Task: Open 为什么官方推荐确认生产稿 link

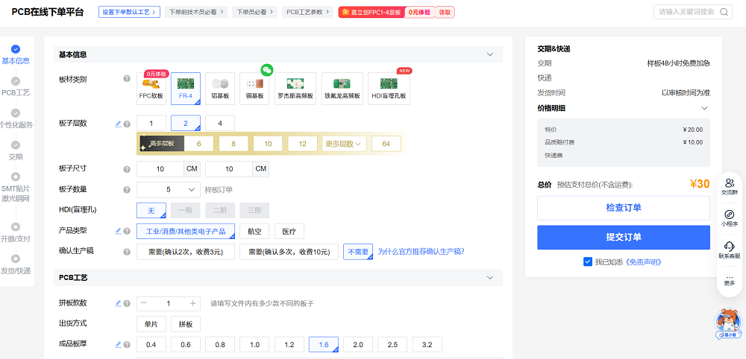Action: pos(421,252)
